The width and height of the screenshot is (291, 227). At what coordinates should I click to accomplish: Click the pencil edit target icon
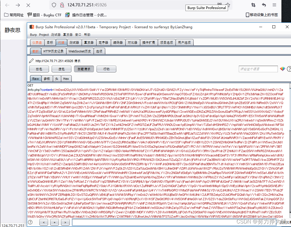pyautogui.click(x=31, y=61)
